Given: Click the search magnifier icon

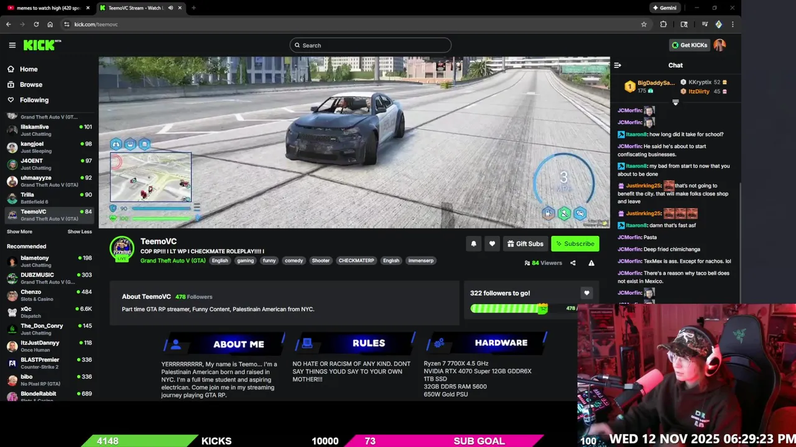Looking at the screenshot, I should [x=297, y=45].
